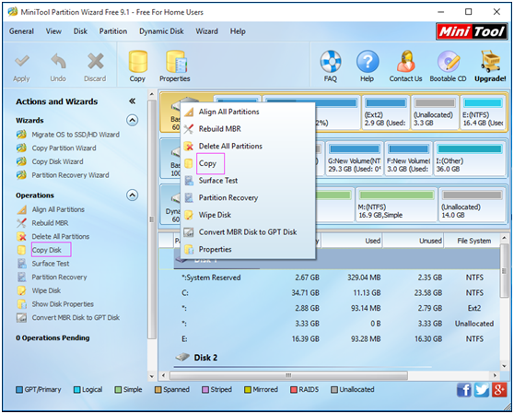Screen dimensions: 514x414
Task: Open the Partition menu
Action: tap(113, 31)
